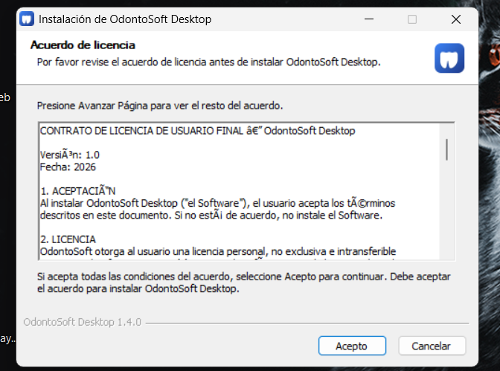Image resolution: width=500 pixels, height=371 pixels.
Task: Click the "2. LICENCIA" section heading
Action: 68,239
